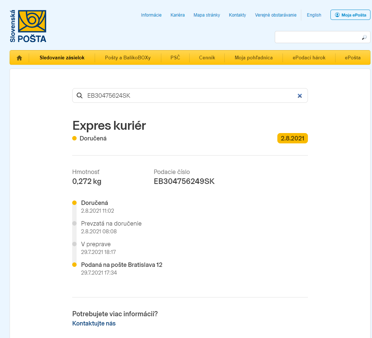The image size is (372, 338).
Task: Open the Informácie link
Action: tap(151, 15)
